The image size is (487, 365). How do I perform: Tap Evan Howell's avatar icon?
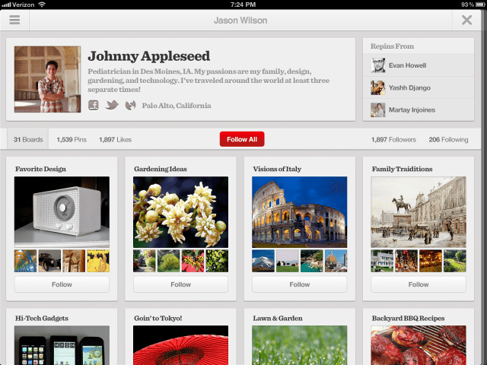[x=378, y=65]
